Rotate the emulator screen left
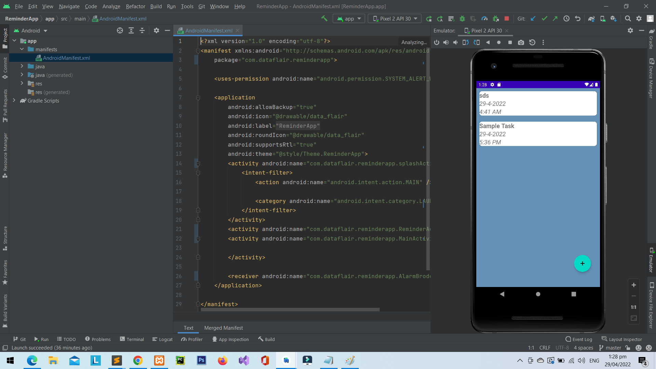This screenshot has height=369, width=656. tap(465, 42)
